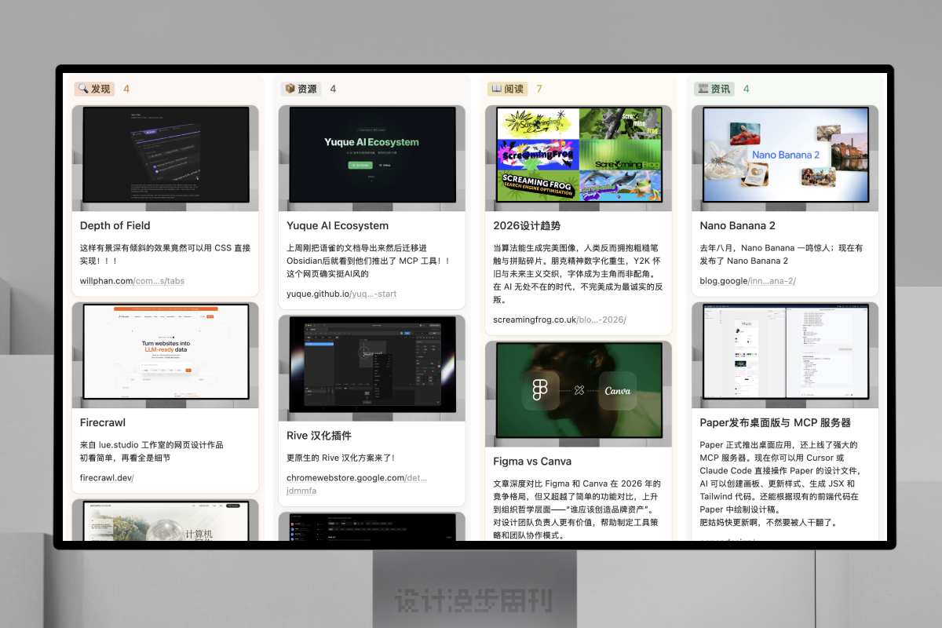942x628 pixels.
Task: Follow the chromewebstore.google.com link
Action: [x=357, y=484]
